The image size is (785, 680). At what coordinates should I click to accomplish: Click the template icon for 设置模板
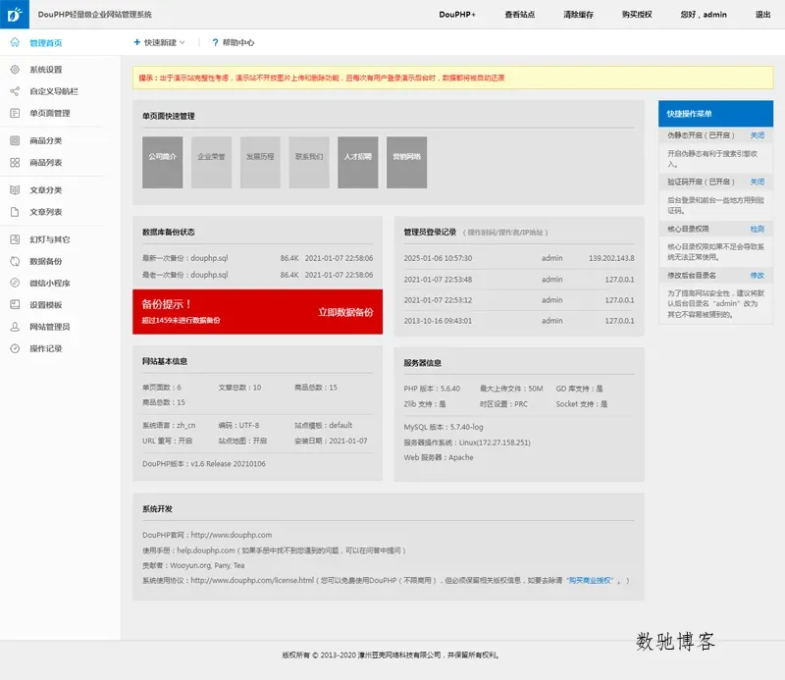click(x=15, y=304)
